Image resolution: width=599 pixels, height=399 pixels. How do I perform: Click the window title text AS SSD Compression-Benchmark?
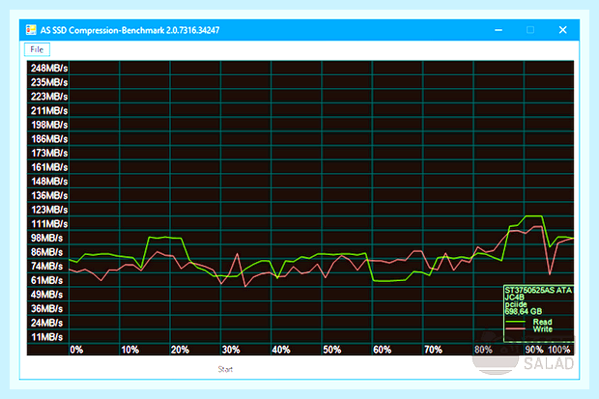click(x=129, y=30)
